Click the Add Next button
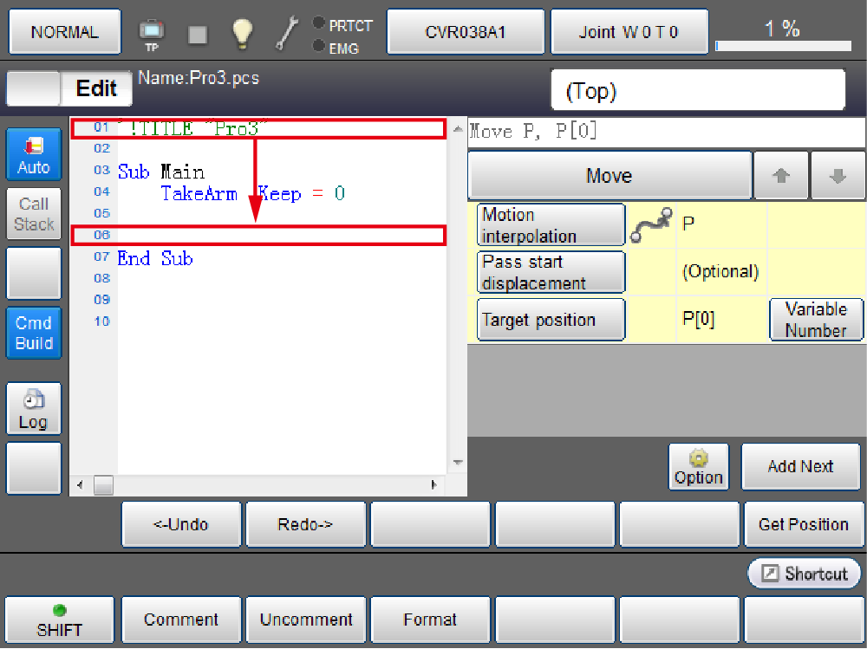 pos(800,467)
